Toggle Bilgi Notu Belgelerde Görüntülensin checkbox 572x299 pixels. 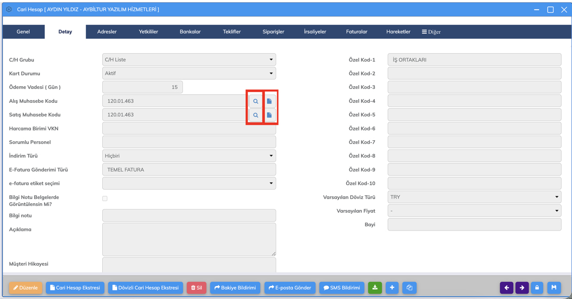[x=105, y=199]
